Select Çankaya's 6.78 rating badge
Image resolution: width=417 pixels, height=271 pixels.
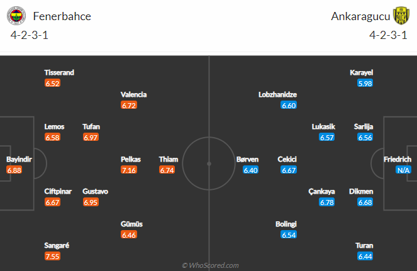pyautogui.click(x=327, y=202)
